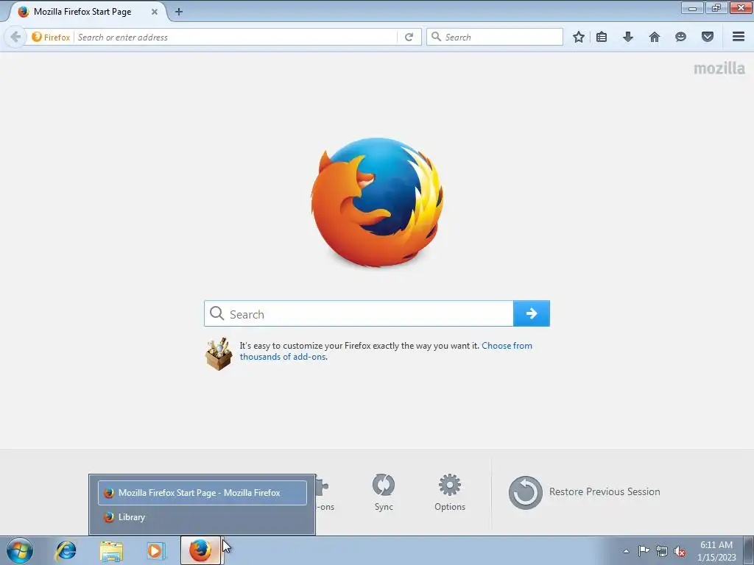Show hidden tray icons arrow
Image resolution: width=754 pixels, height=565 pixels.
pos(626,551)
